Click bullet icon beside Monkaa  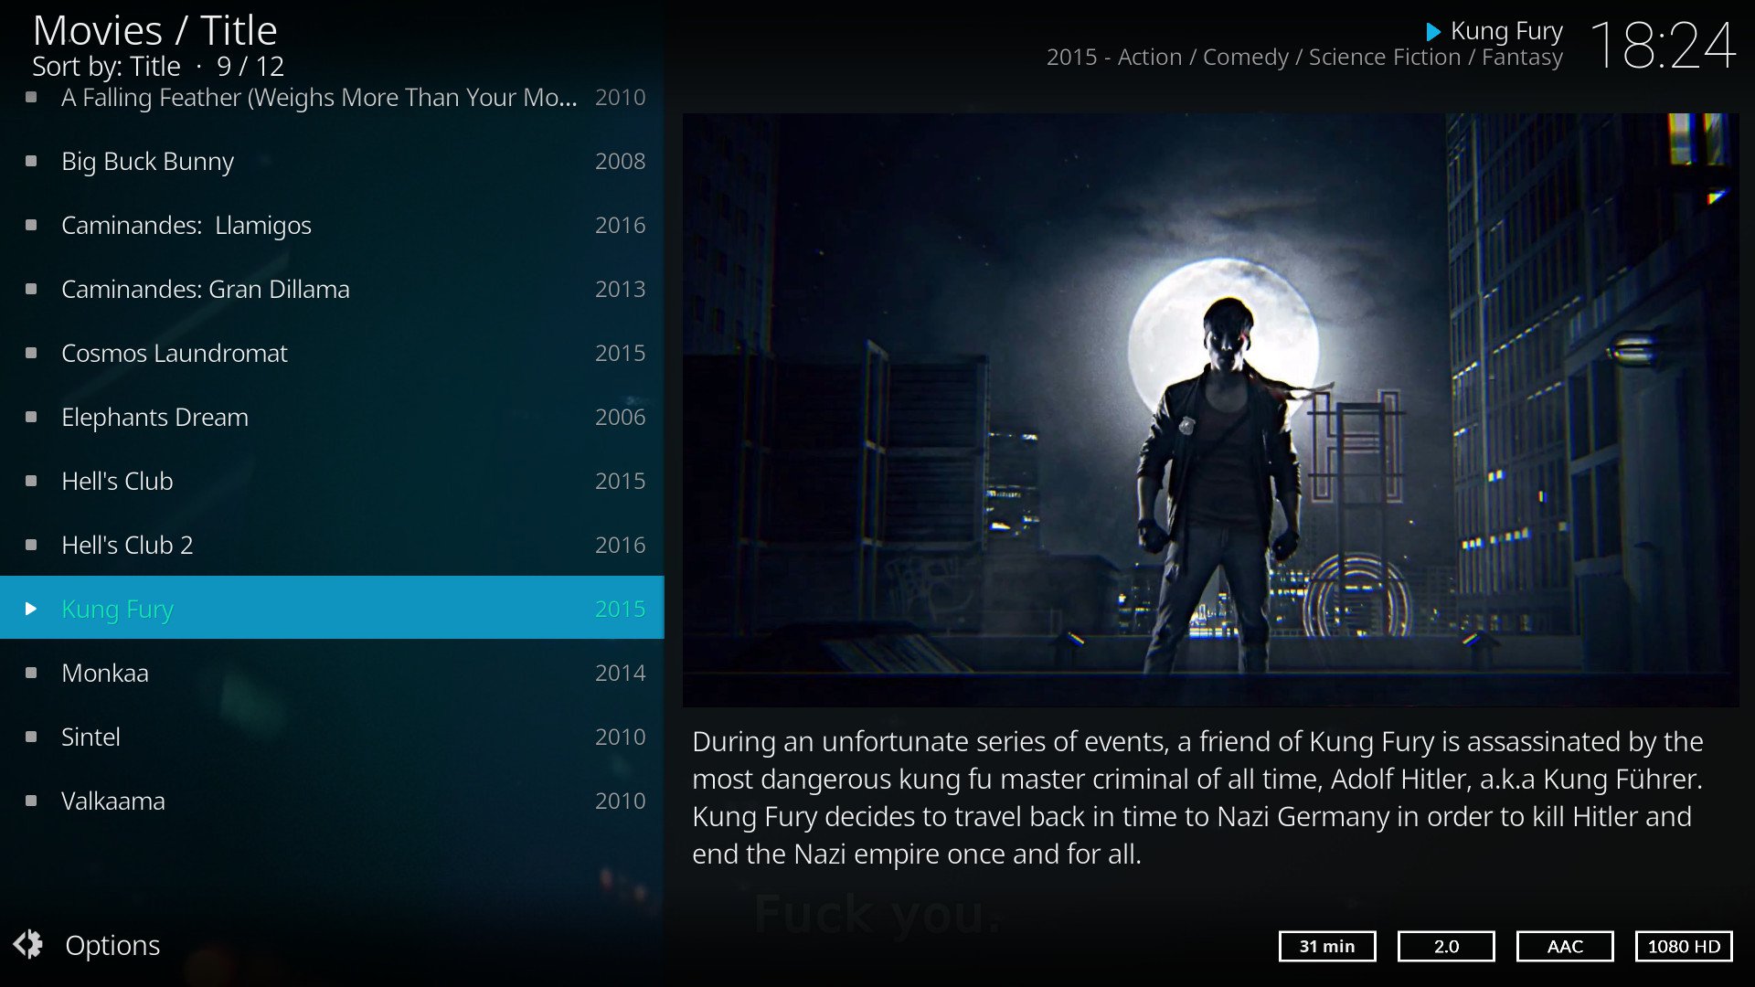click(31, 673)
